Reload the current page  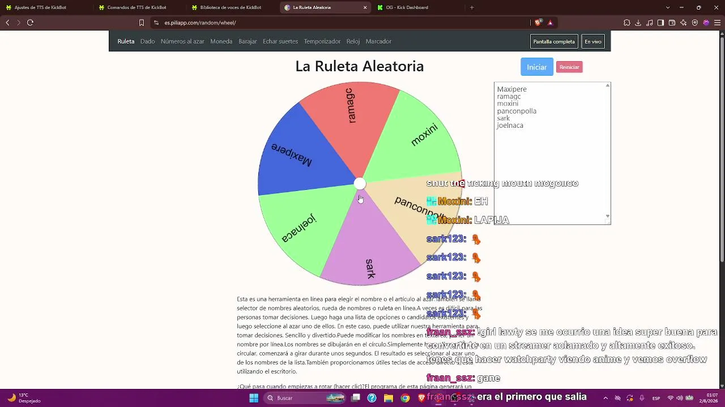click(x=30, y=23)
